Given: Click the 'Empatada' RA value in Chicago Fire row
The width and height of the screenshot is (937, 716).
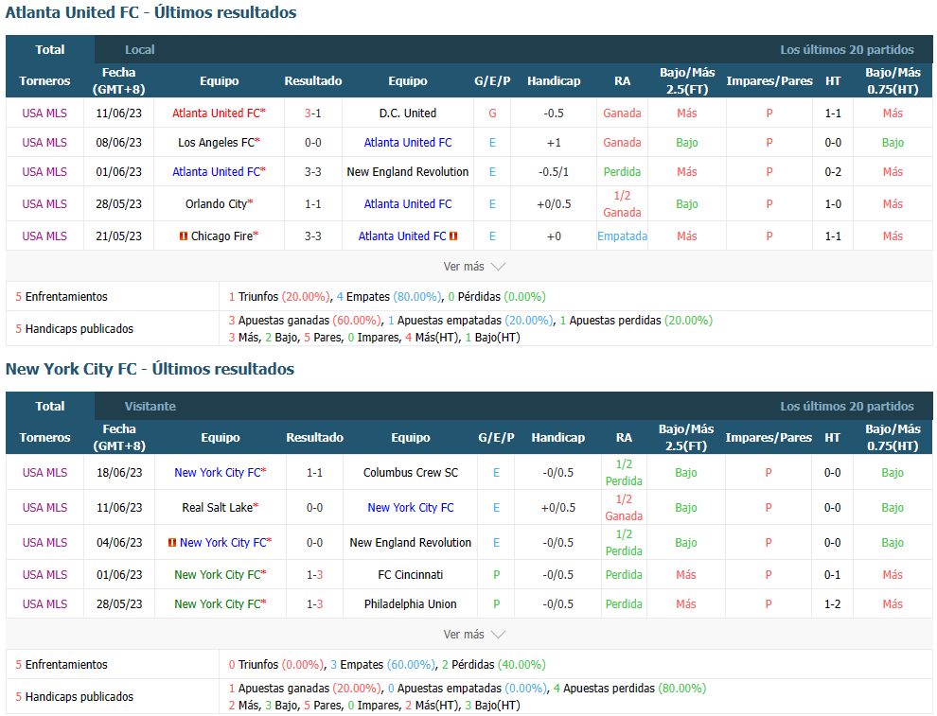Looking at the screenshot, I should 622,236.
